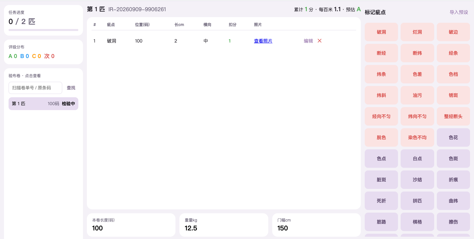474x239 pixels.
Task: Click the 门幅cm value 150
Action: pyautogui.click(x=283, y=228)
